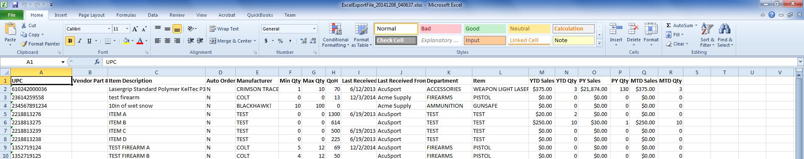Align text right in cells
804x159 pixels.
(x=177, y=41)
